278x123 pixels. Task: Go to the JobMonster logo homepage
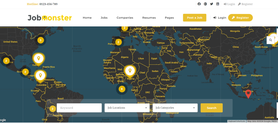(x=50, y=18)
